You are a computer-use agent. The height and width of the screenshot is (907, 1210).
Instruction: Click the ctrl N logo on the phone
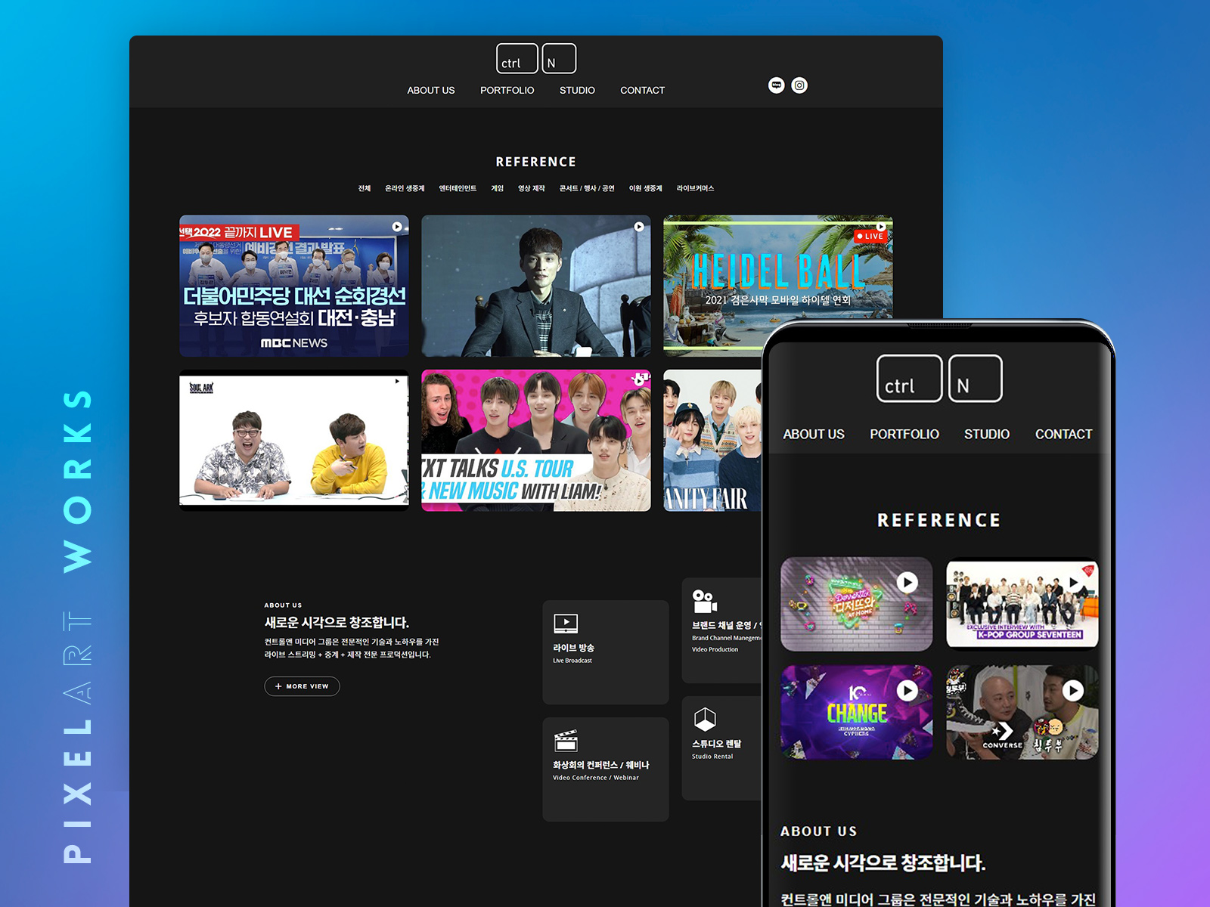click(x=939, y=379)
